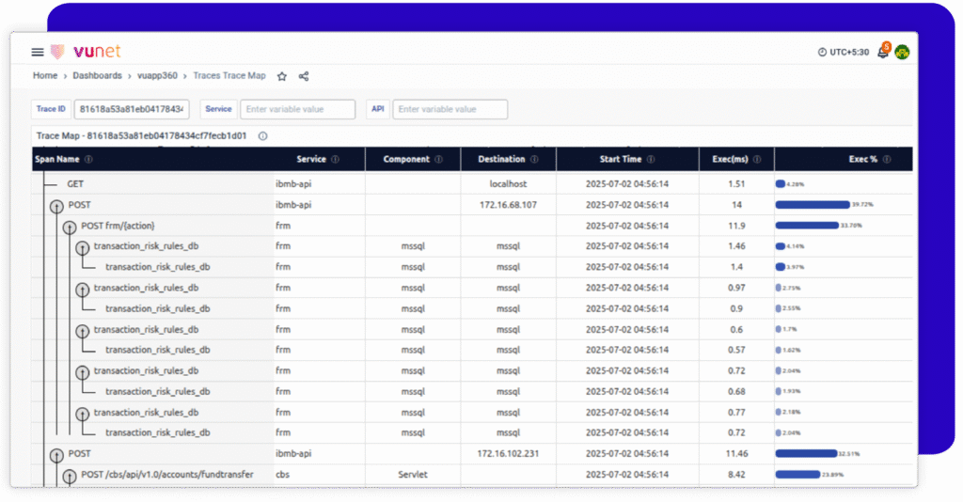Open the notifications bell
This screenshot has height=502, width=963.
point(882,52)
